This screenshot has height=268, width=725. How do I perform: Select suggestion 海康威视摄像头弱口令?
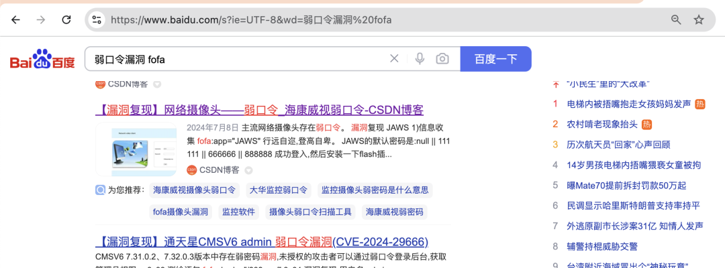194,190
